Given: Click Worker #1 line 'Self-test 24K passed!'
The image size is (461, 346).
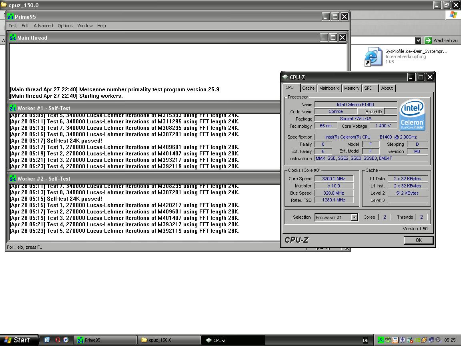Looking at the screenshot, I should pos(56,141).
